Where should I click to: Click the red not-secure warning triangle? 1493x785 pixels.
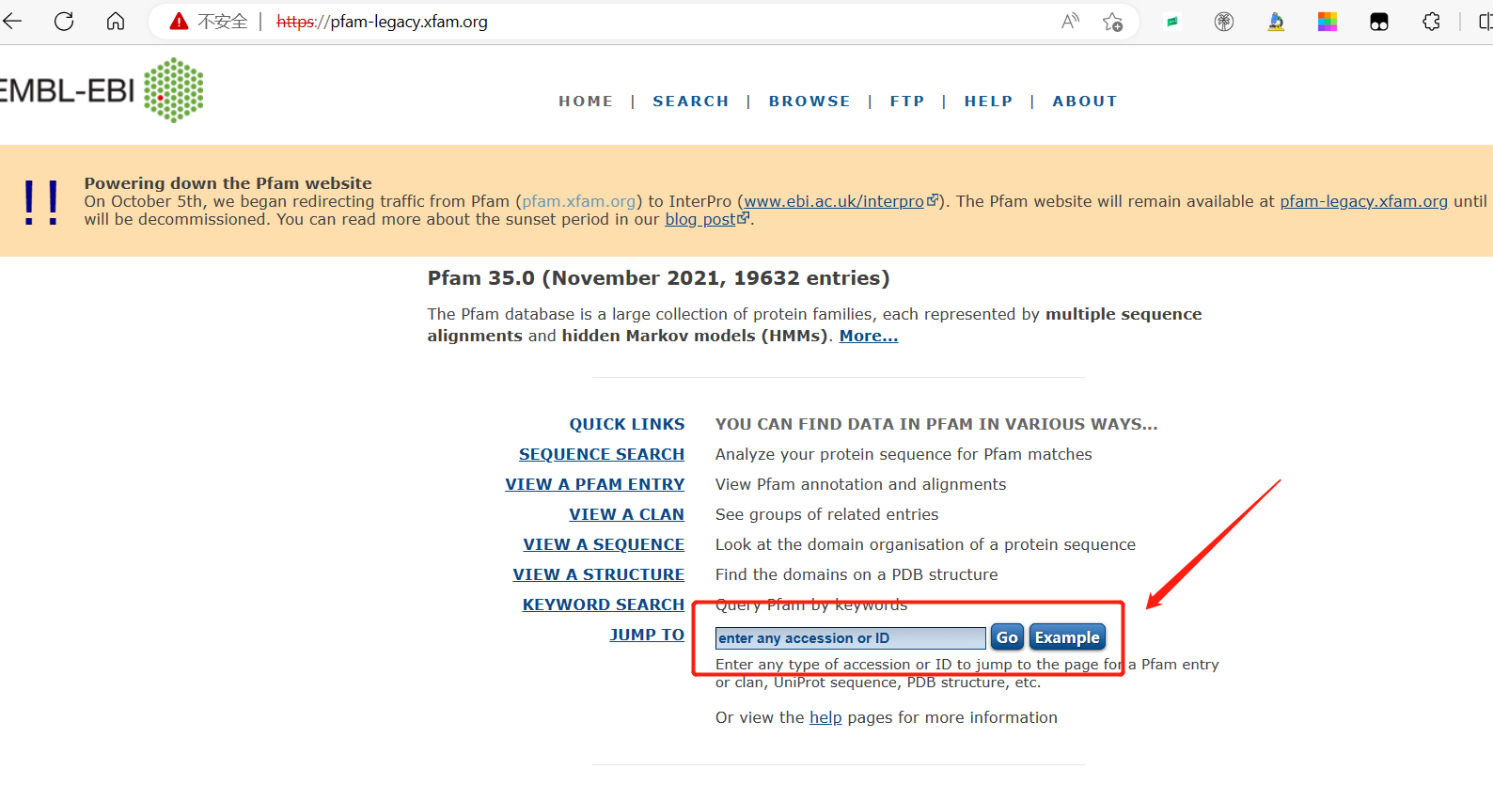coord(179,21)
